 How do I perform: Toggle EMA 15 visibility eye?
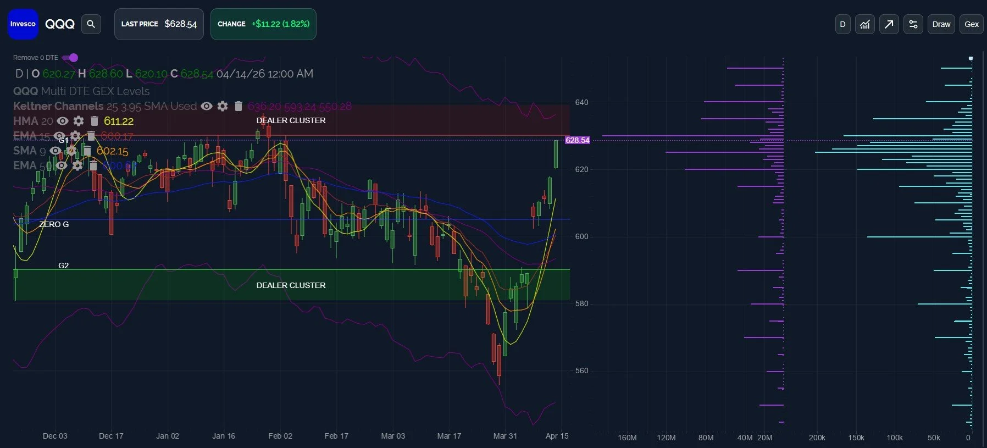pyautogui.click(x=59, y=136)
